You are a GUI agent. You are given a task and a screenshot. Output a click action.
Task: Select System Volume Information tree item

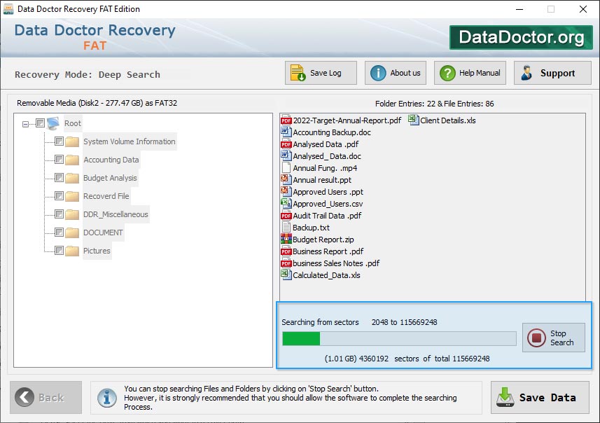(x=130, y=141)
